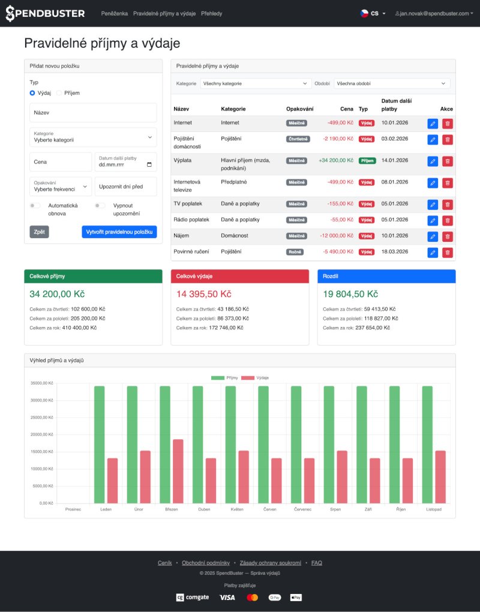Remove Povinné ručení using its trash icon
Screen dimensions: 480x612
446,252
